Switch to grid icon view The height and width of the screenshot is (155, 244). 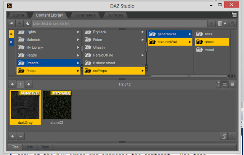point(225,84)
